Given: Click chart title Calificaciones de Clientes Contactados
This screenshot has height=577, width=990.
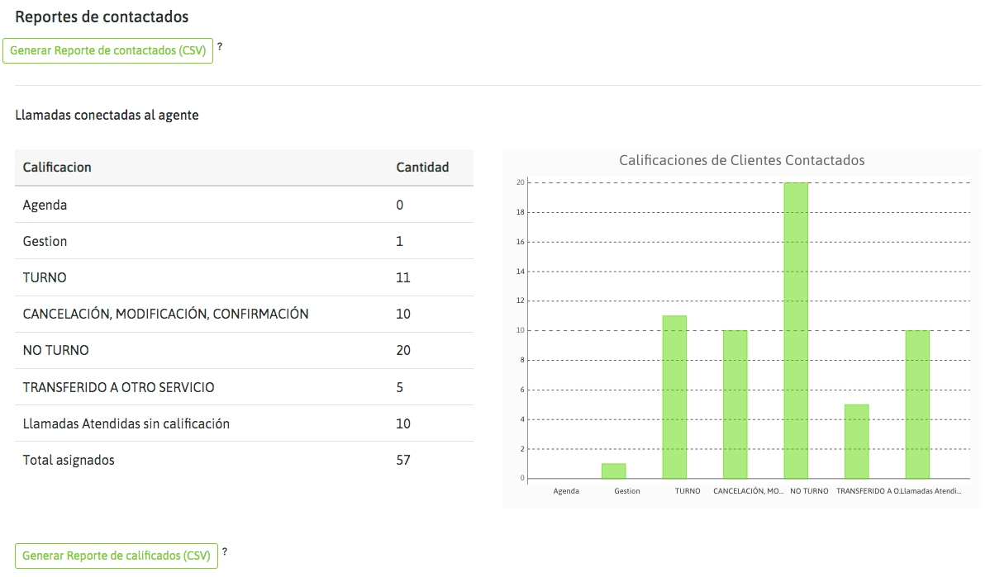Looking at the screenshot, I should click(741, 160).
